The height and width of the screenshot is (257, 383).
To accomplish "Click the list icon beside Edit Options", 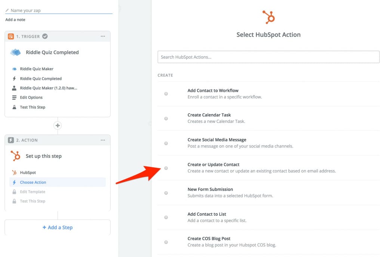I will point(14,97).
